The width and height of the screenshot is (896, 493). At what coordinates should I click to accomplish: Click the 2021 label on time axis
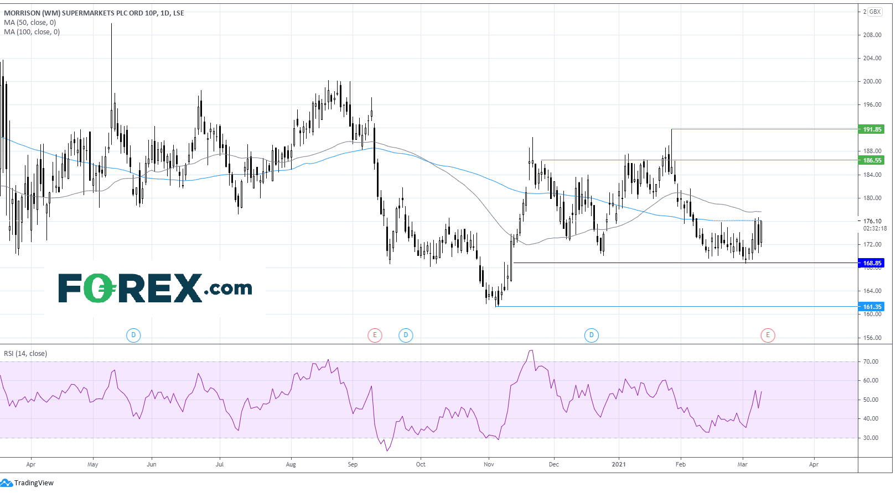(x=619, y=464)
